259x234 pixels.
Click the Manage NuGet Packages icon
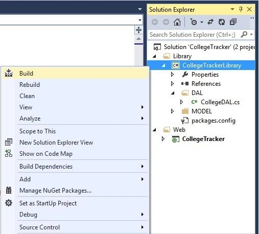pyautogui.click(x=9, y=190)
